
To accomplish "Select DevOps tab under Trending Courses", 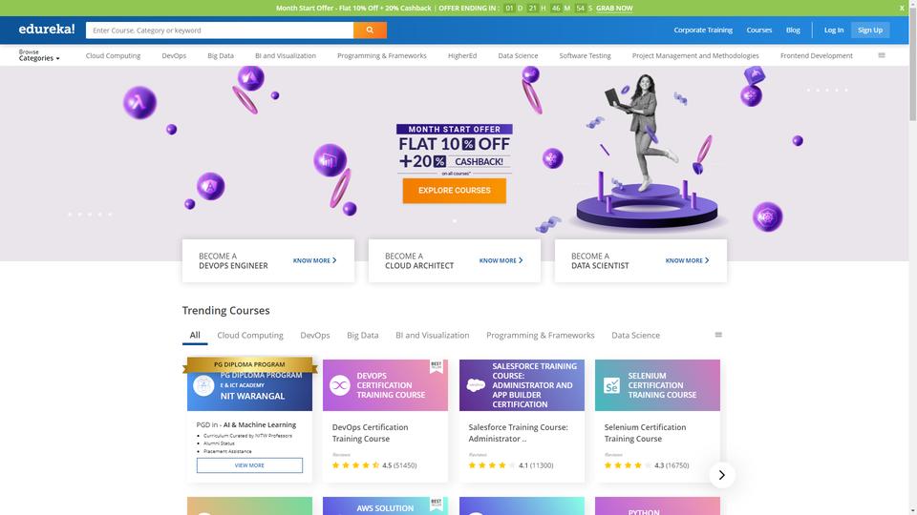I will tap(315, 335).
